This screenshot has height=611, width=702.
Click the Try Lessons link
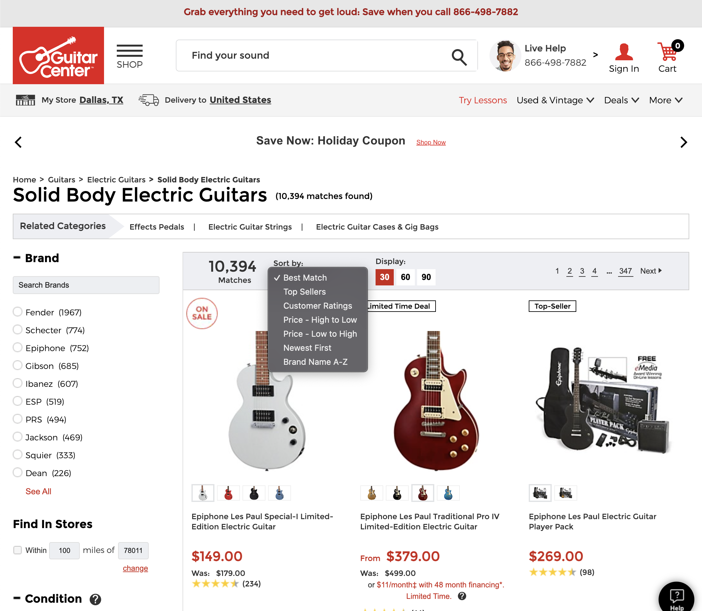482,100
